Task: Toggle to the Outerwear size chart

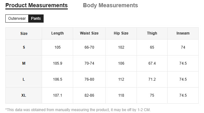Action: (17, 19)
